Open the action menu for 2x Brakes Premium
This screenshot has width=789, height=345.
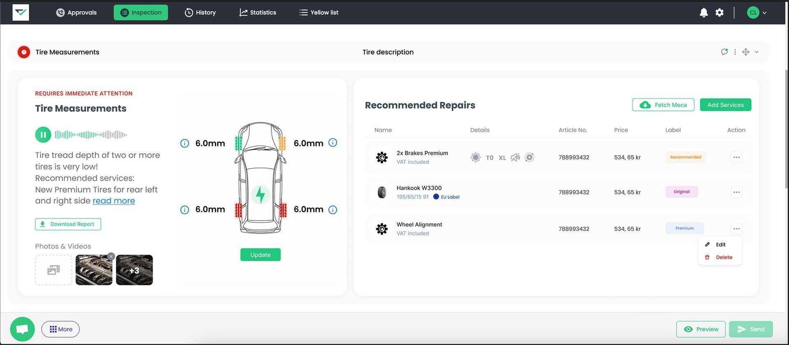[736, 157]
